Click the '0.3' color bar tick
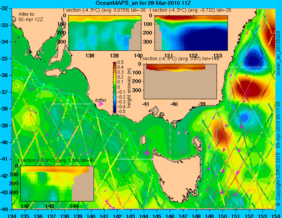 click(120, 72)
